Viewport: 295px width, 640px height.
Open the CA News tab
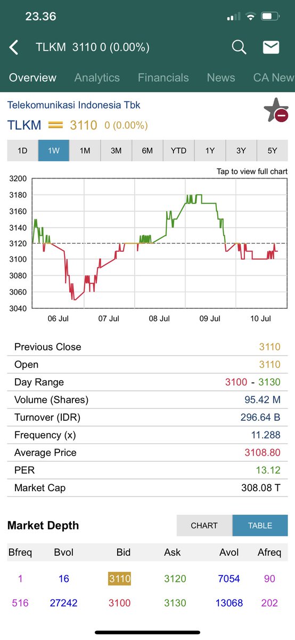point(274,77)
